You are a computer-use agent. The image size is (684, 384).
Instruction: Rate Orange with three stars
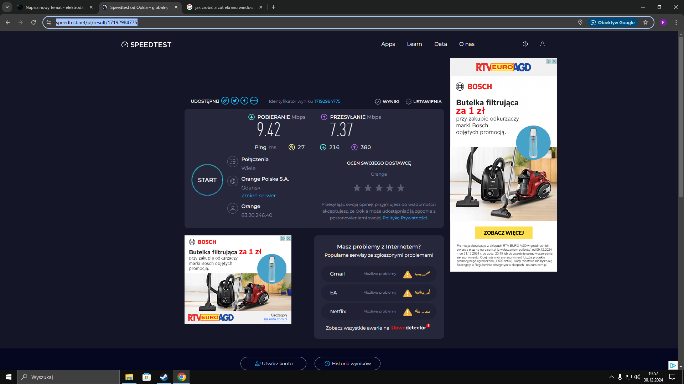379,188
